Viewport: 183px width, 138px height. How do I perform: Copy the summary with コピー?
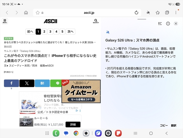164,126
